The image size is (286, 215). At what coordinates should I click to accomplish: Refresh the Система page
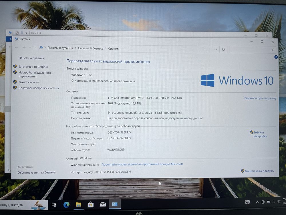pyautogui.click(x=223, y=49)
